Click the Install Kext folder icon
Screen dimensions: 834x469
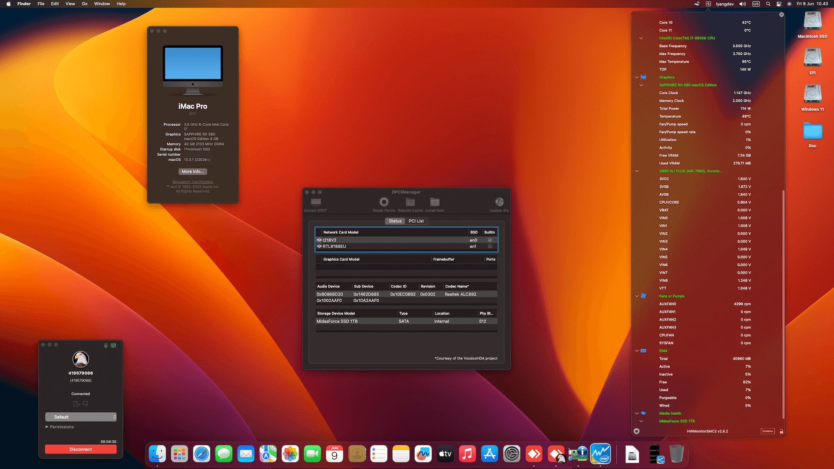click(x=434, y=202)
